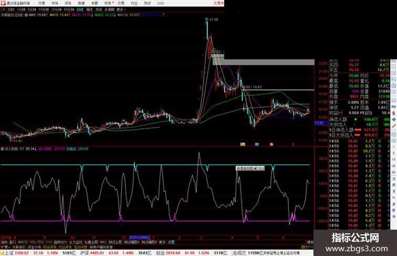Open the 关联报价 tab
Image resolution: width=397 pixels, height=256 pixels.
19,247
